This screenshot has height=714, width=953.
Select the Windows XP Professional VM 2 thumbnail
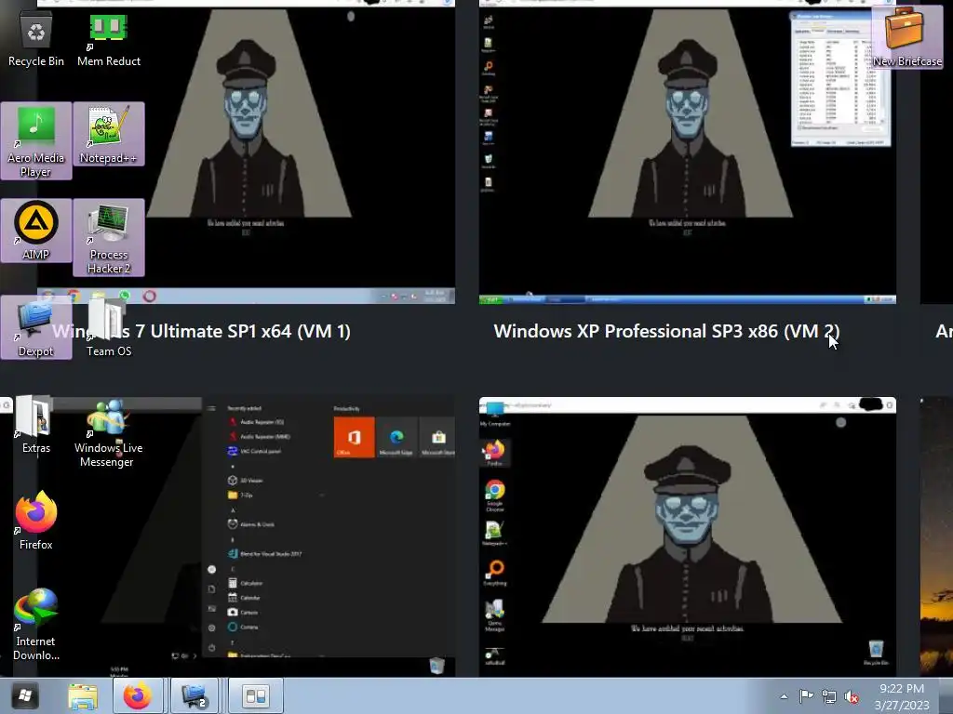point(688,152)
